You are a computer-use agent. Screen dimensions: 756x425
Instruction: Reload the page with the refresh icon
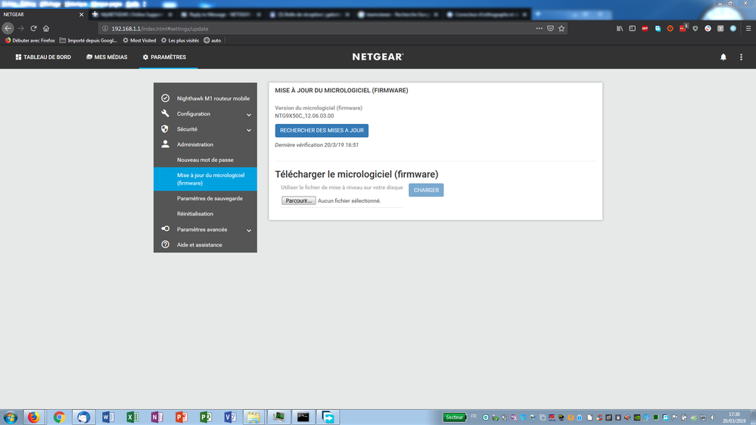[x=34, y=29]
